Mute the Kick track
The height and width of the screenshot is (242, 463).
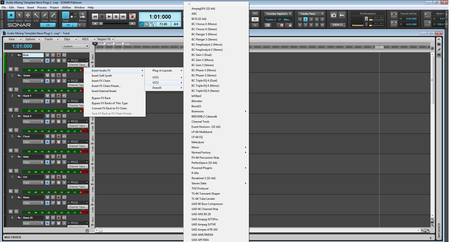[47, 55]
